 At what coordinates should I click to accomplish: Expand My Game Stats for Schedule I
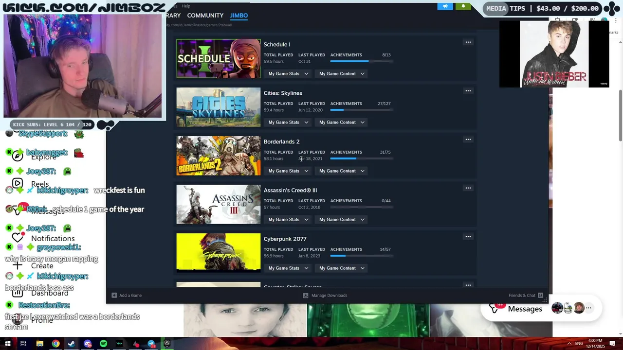288,74
